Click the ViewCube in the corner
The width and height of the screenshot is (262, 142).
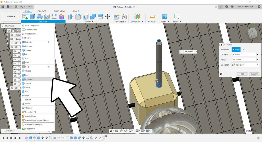tap(252, 33)
